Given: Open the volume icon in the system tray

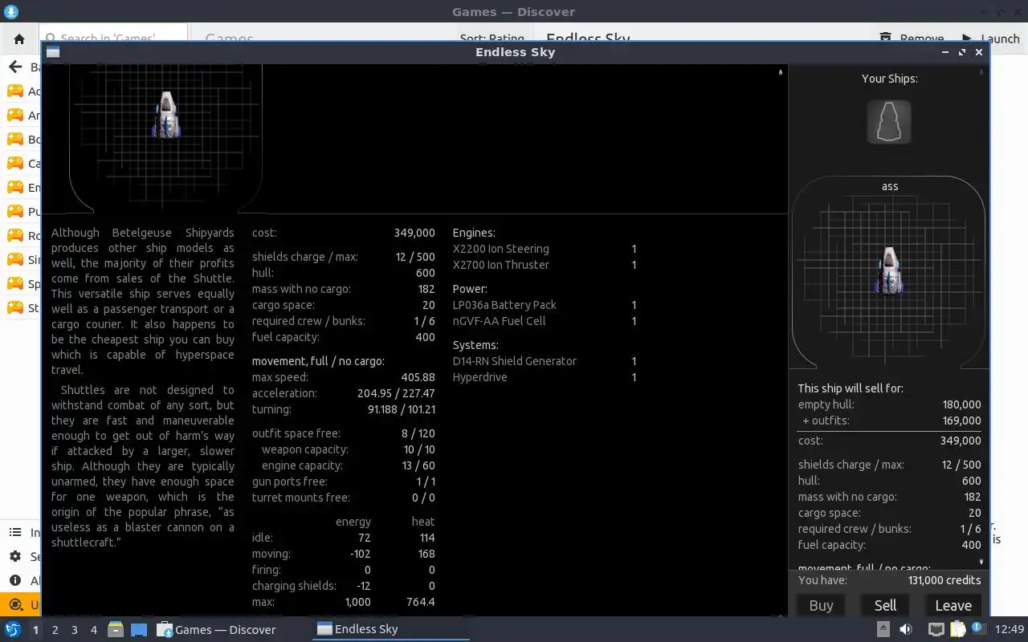Looking at the screenshot, I should click(x=906, y=629).
